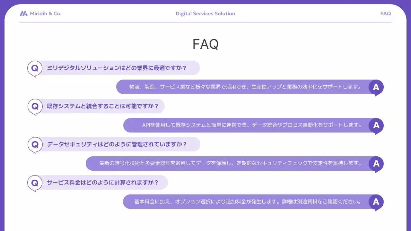Expand the question about best-fit industries
The image size is (411, 231).
(119, 68)
